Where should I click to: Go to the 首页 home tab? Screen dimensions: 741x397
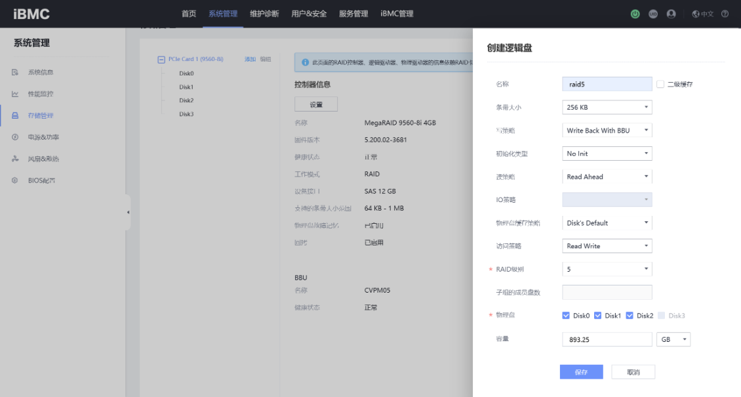[189, 14]
